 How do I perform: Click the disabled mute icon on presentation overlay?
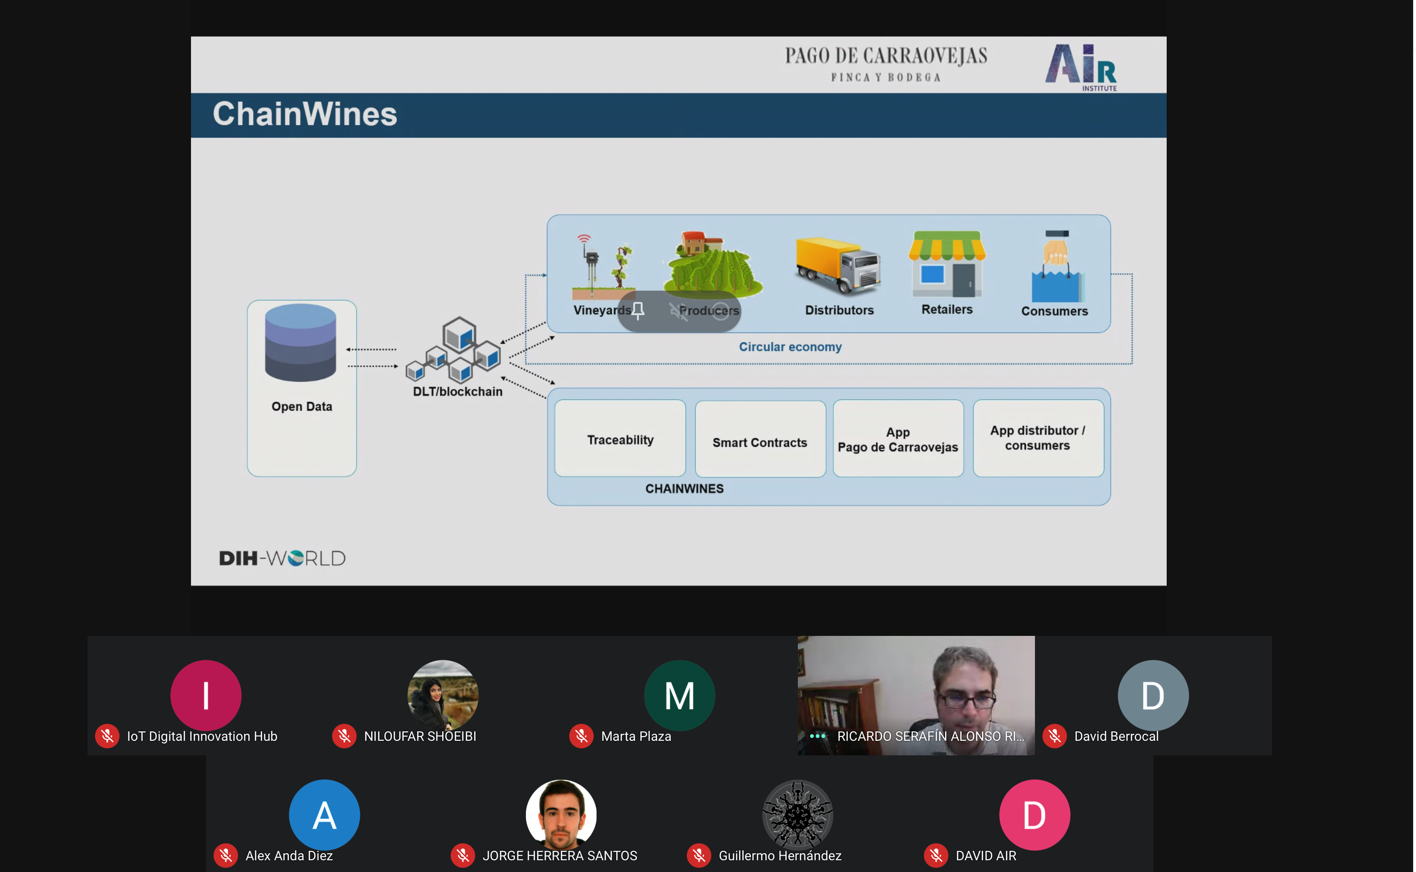coord(678,311)
